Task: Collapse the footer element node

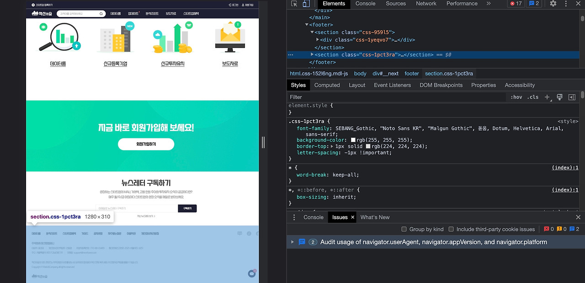Action: [307, 25]
